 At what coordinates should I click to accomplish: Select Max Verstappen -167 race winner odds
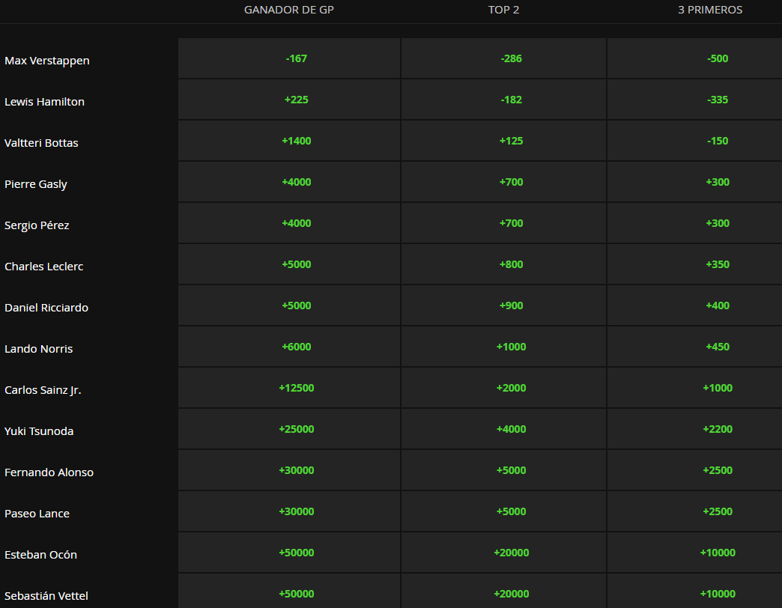point(296,58)
